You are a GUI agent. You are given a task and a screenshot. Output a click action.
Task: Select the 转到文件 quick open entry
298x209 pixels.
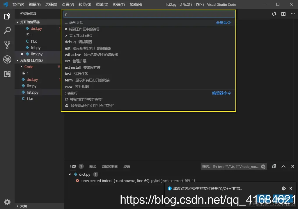pos(148,23)
